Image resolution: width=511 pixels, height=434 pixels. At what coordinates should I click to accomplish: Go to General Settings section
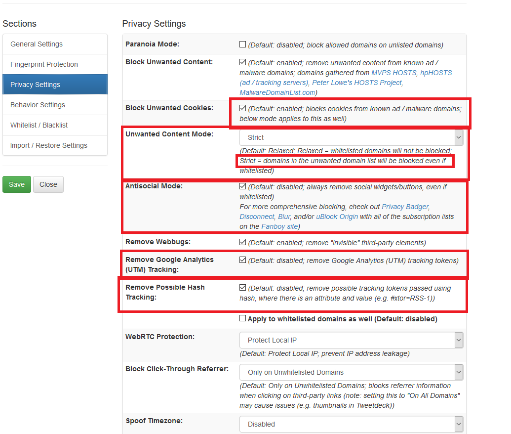click(x=55, y=44)
